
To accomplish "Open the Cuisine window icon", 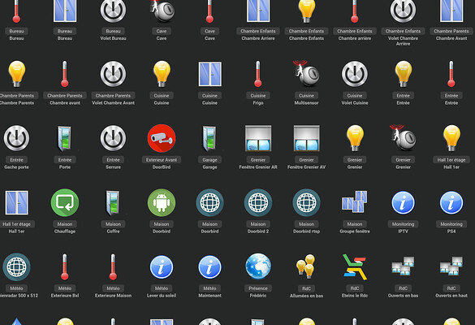I will [210, 74].
